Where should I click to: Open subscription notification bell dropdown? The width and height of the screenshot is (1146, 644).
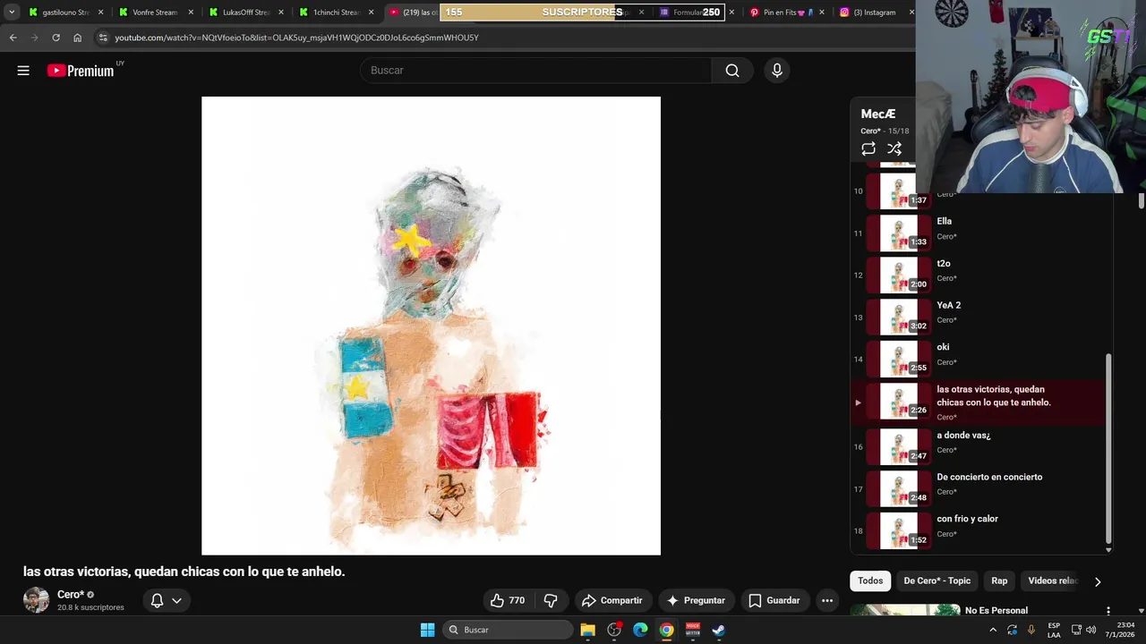click(x=167, y=600)
